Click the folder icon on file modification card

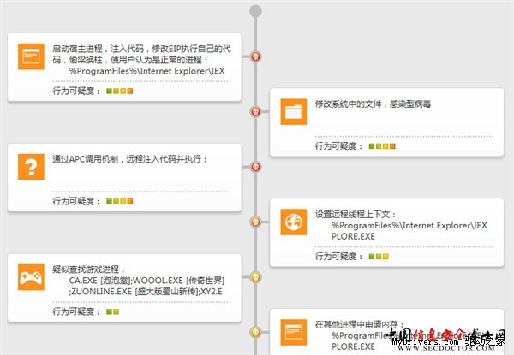[294, 111]
